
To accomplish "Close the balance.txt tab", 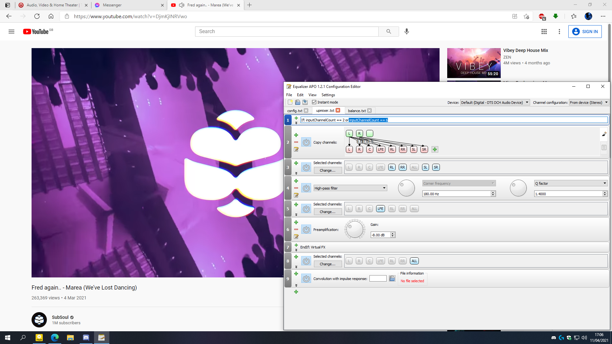I will pos(369,111).
